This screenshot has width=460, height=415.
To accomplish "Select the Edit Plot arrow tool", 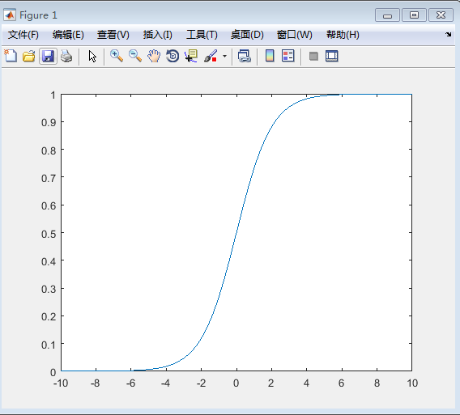I will 92,56.
